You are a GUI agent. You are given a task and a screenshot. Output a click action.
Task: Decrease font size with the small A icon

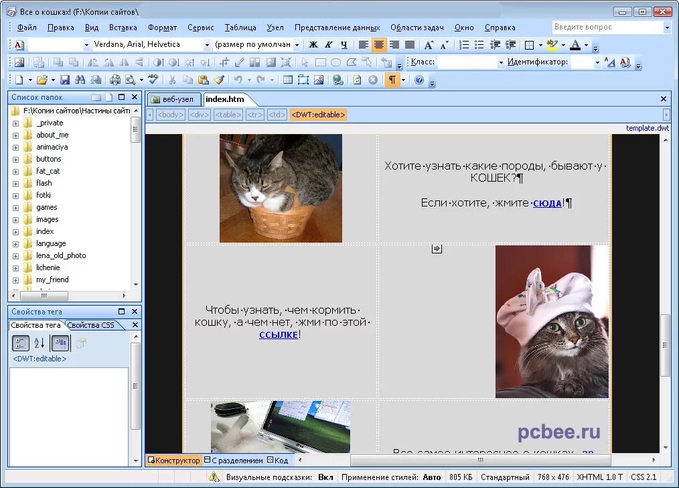[x=444, y=45]
